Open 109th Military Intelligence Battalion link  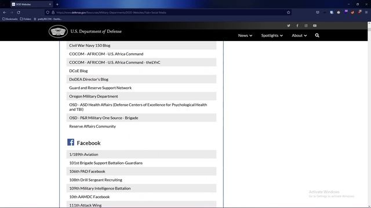[x=100, y=188]
